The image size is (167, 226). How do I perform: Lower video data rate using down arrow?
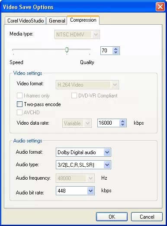(123, 125)
